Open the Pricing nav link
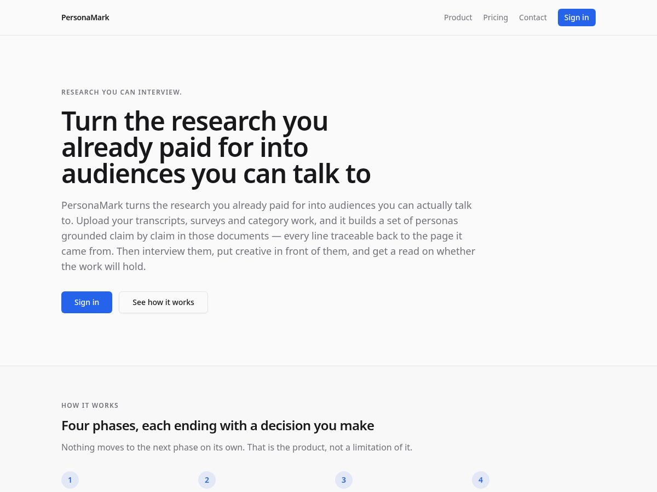Image resolution: width=657 pixels, height=492 pixels. (495, 17)
